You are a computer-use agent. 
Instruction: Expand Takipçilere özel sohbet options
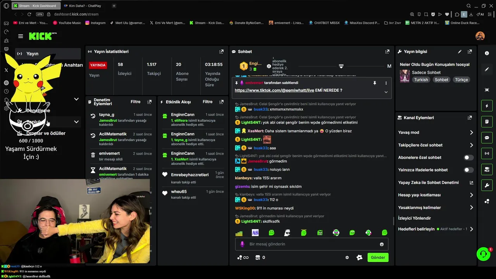pos(436,145)
